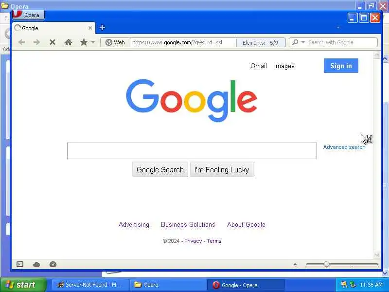
Task: Open the Business Solutions link
Action: click(x=188, y=224)
